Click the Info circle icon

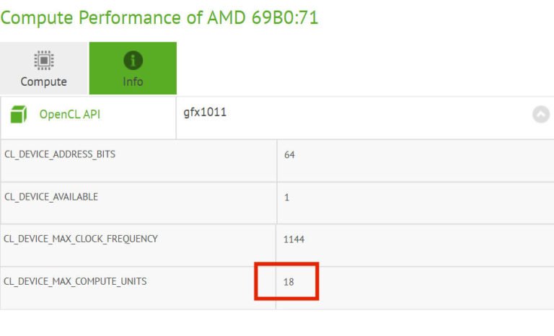(x=133, y=61)
